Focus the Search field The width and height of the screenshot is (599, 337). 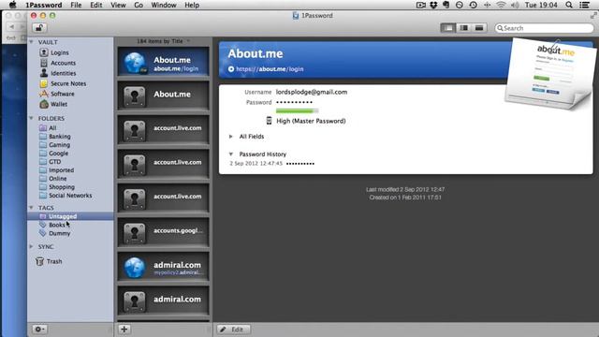(x=544, y=28)
